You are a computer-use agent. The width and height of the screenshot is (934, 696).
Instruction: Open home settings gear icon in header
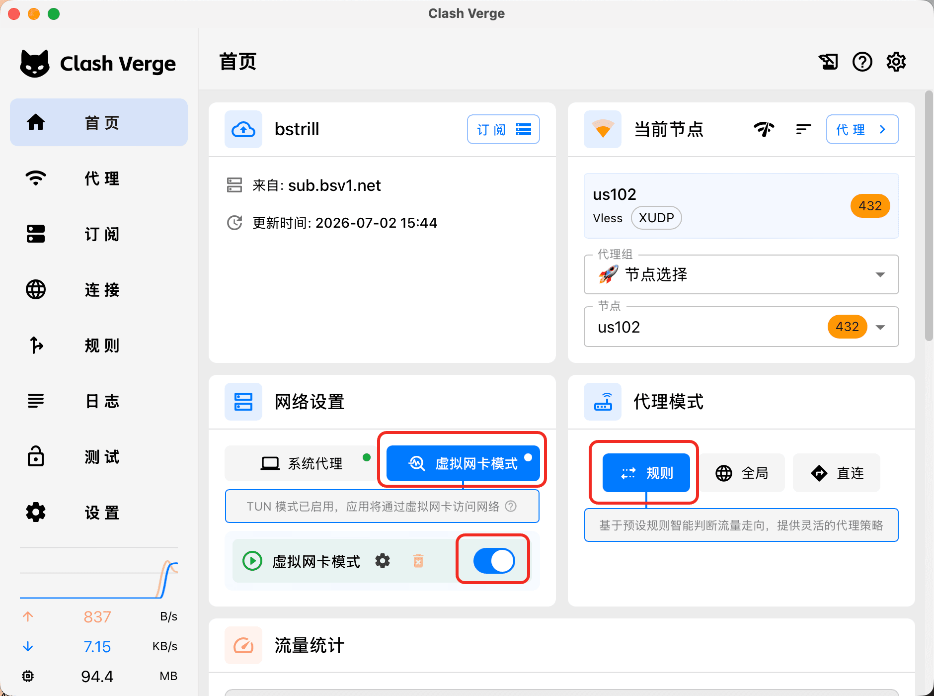point(896,62)
